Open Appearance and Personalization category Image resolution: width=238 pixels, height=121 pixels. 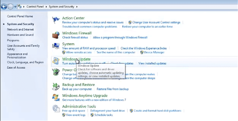(17, 56)
